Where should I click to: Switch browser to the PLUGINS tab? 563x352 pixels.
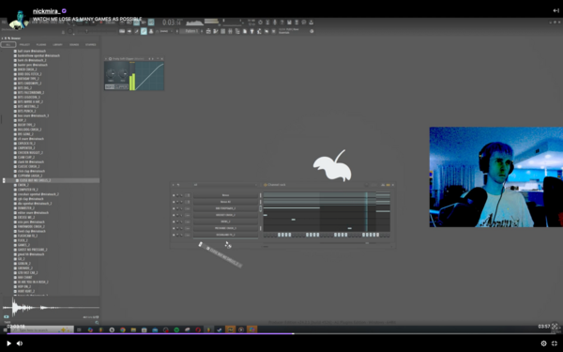click(41, 44)
